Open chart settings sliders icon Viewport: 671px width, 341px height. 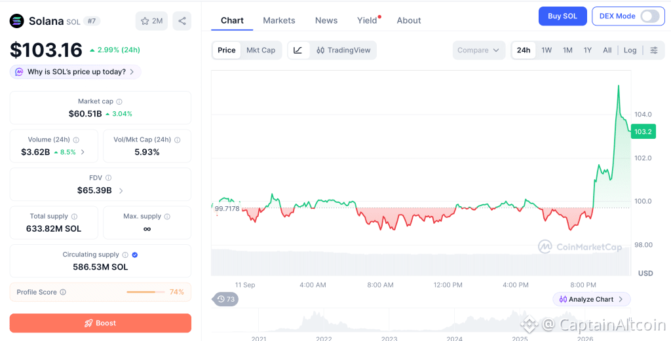[654, 50]
